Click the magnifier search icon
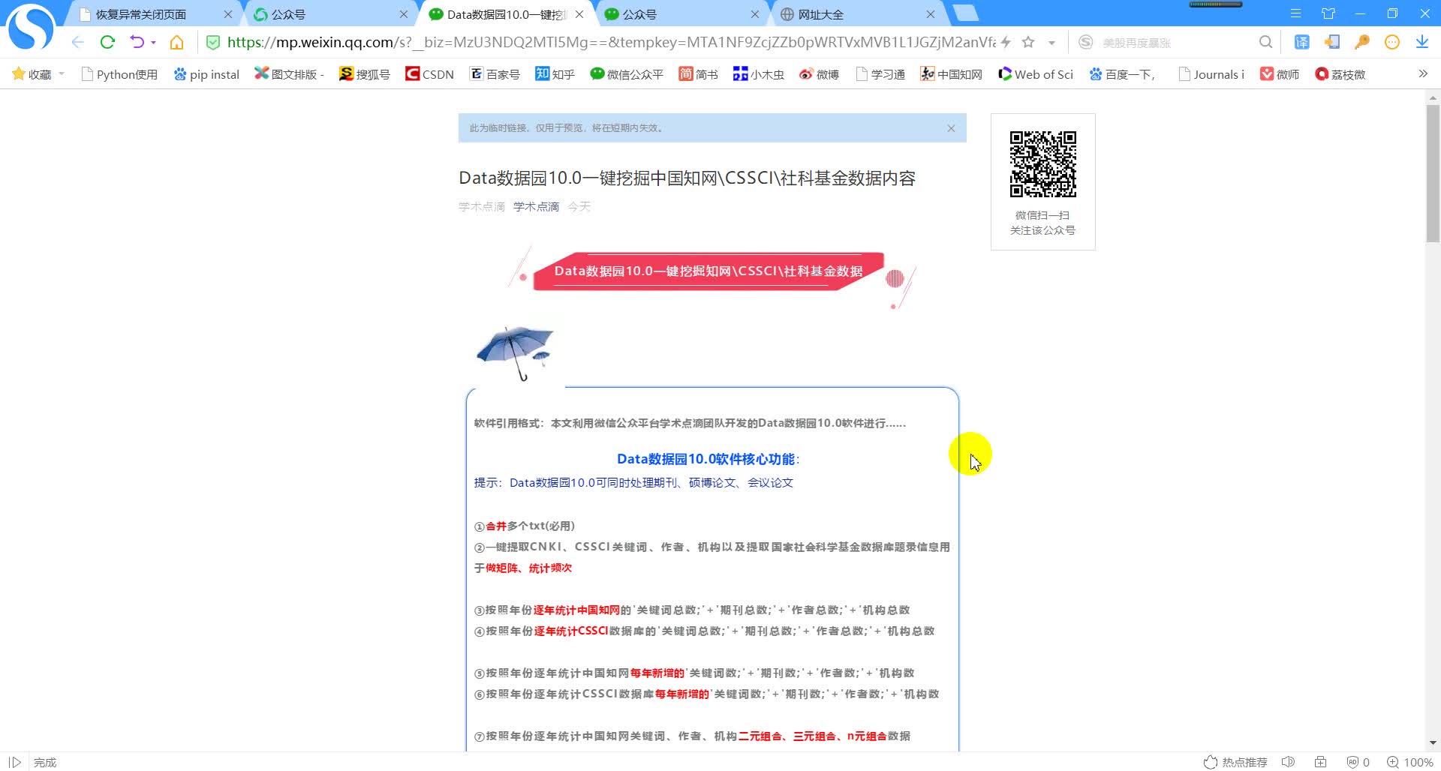1441x771 pixels. tap(1265, 43)
